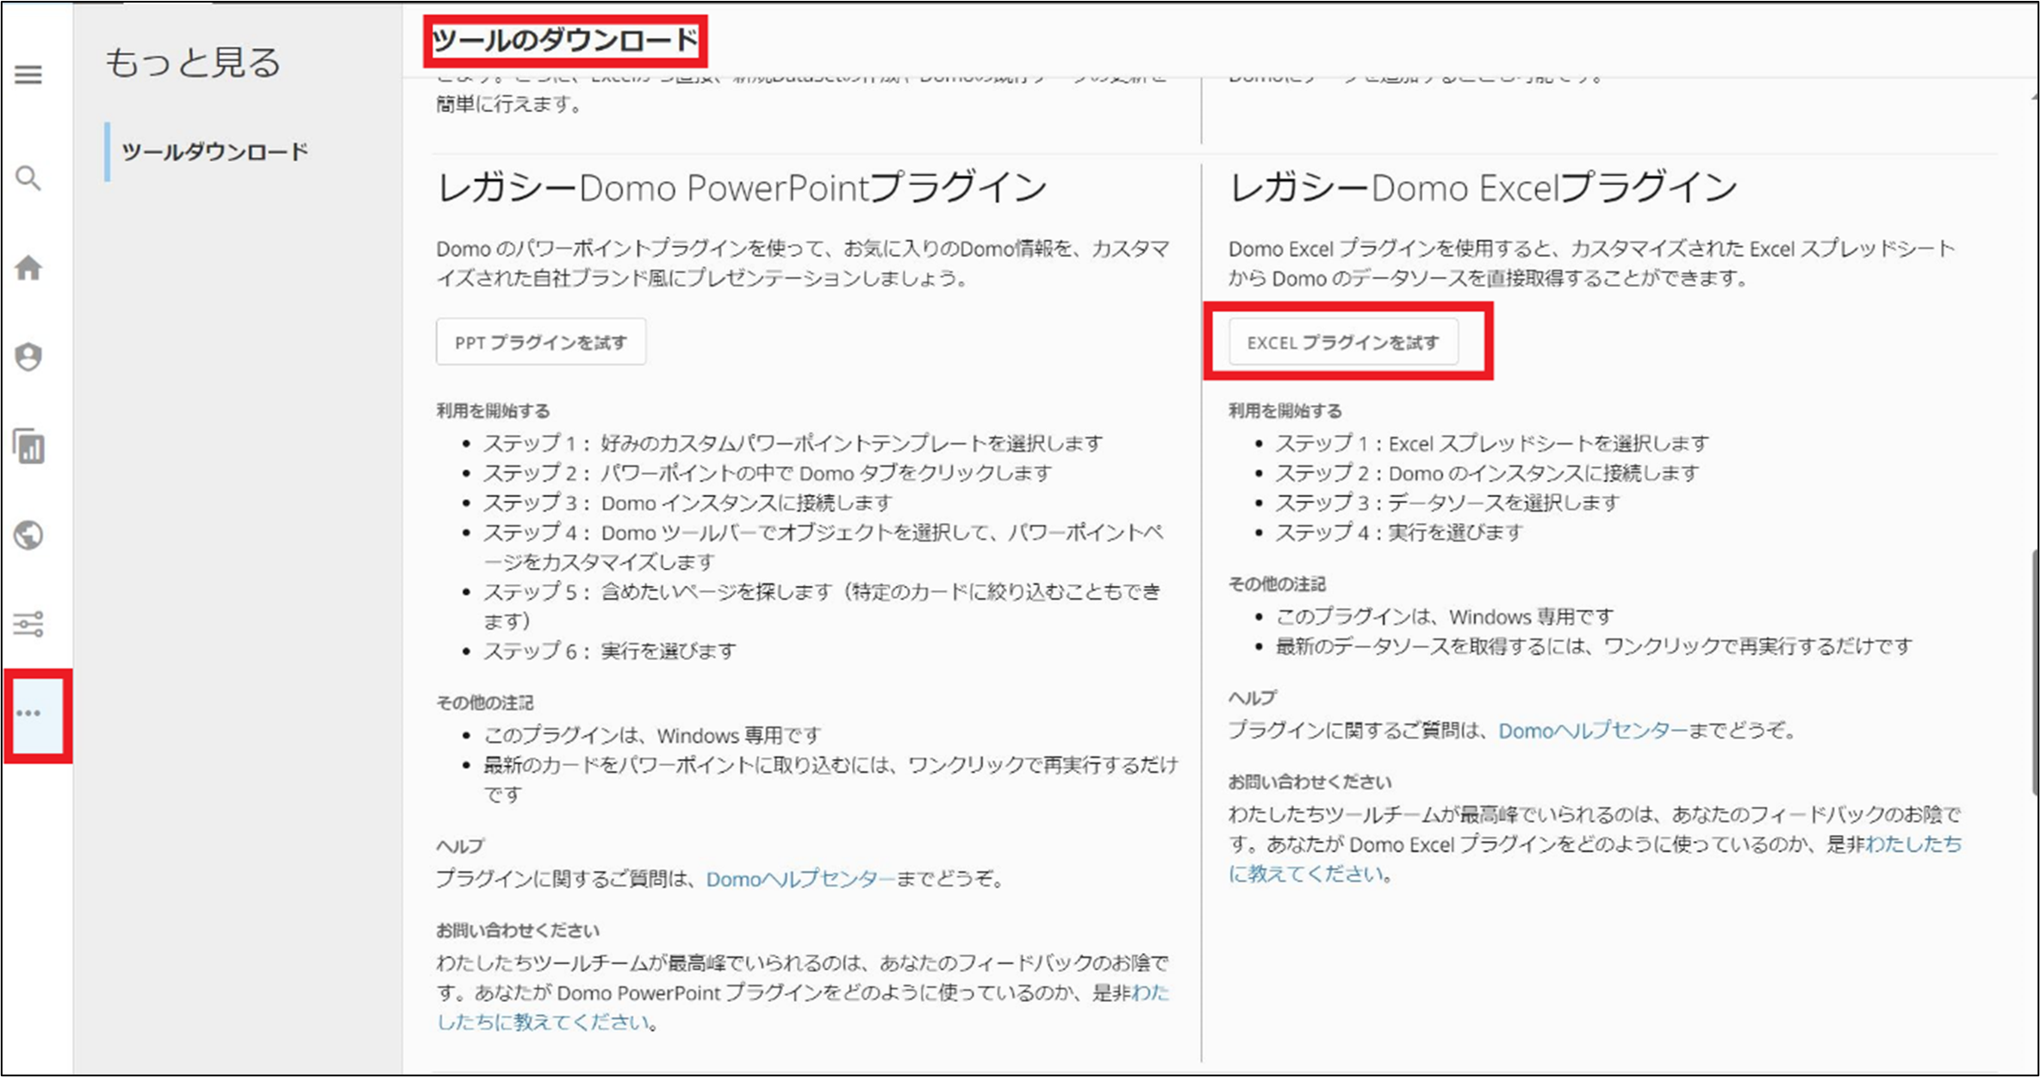Viewport: 2040px width, 1077px height.
Task: Click the heading レガシーDomo PowerPointプラグイン
Action: click(742, 188)
